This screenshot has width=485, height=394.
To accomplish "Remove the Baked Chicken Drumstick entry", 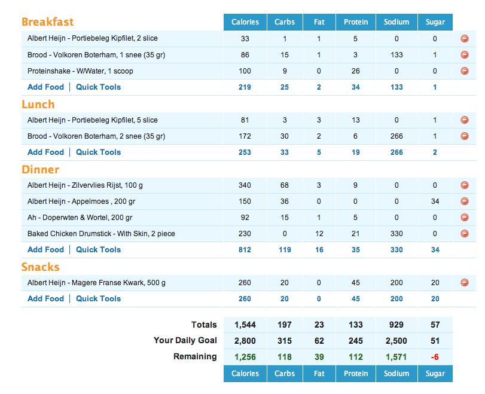I will [465, 234].
